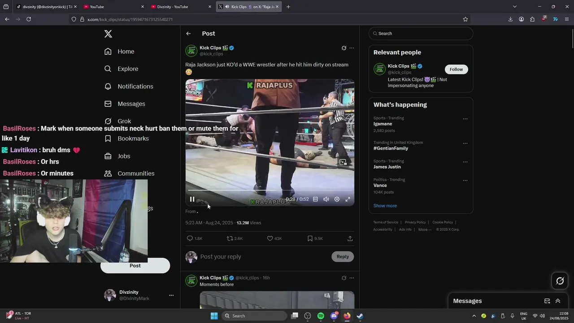
Task: Open Windows Start menu
Action: coord(214,316)
